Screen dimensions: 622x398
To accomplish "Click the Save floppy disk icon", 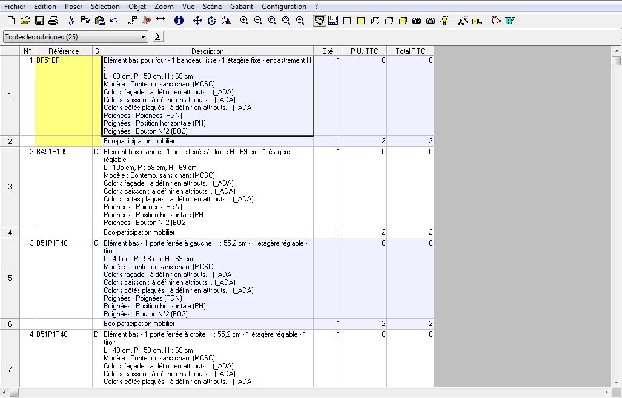I will (39, 21).
